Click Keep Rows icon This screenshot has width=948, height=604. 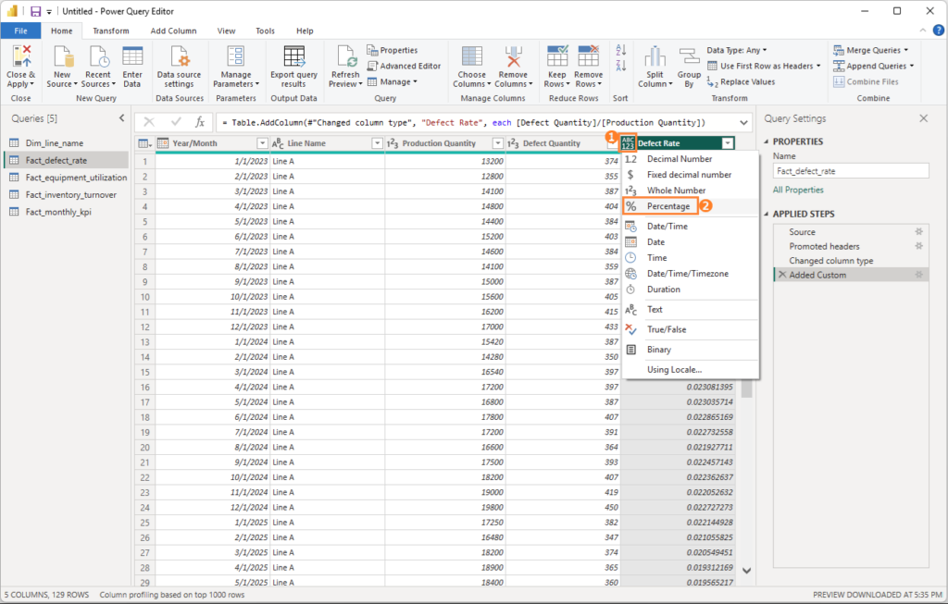click(x=556, y=56)
